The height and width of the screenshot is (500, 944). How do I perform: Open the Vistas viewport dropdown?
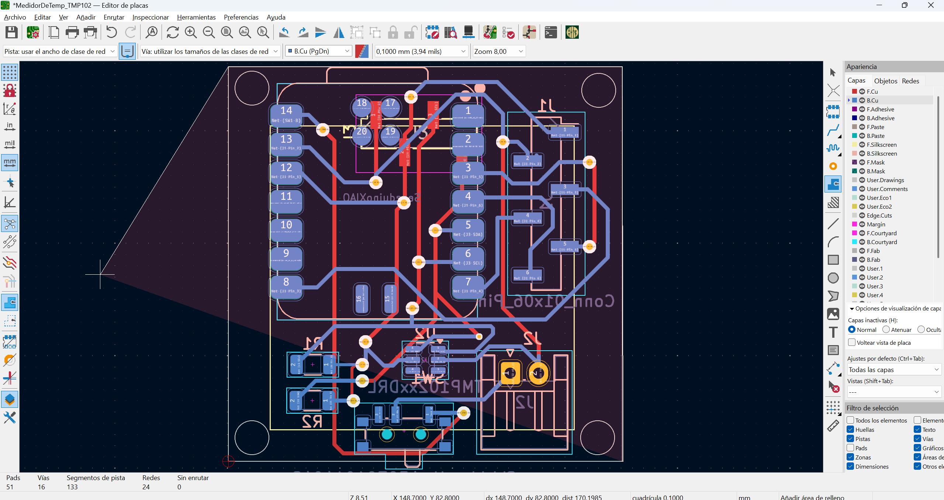click(894, 392)
